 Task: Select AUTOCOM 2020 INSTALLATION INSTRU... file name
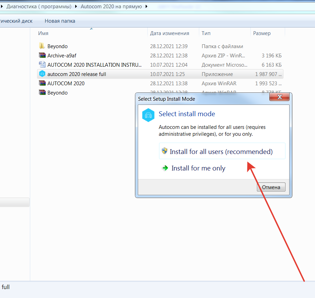(94, 65)
